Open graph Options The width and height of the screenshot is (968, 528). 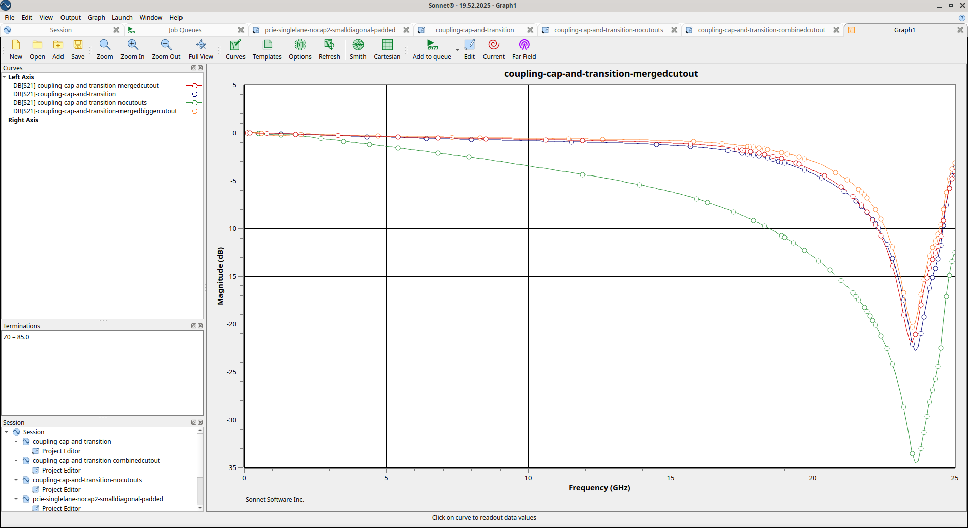(300, 49)
